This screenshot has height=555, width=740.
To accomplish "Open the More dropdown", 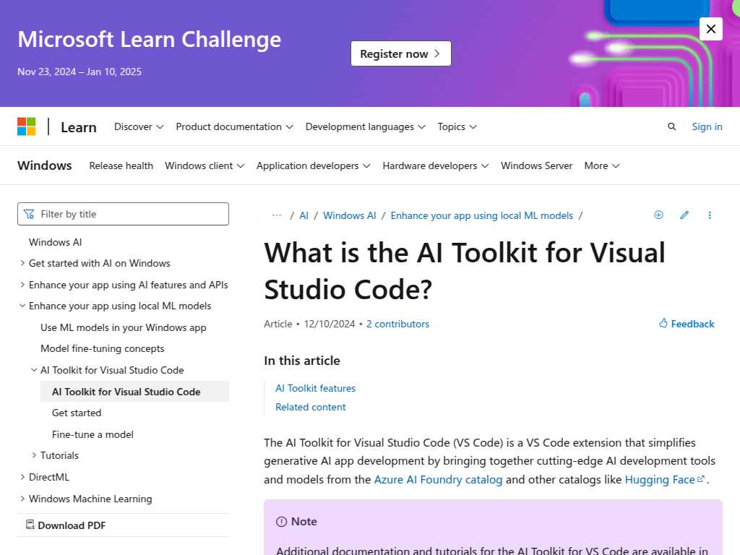I will click(602, 165).
